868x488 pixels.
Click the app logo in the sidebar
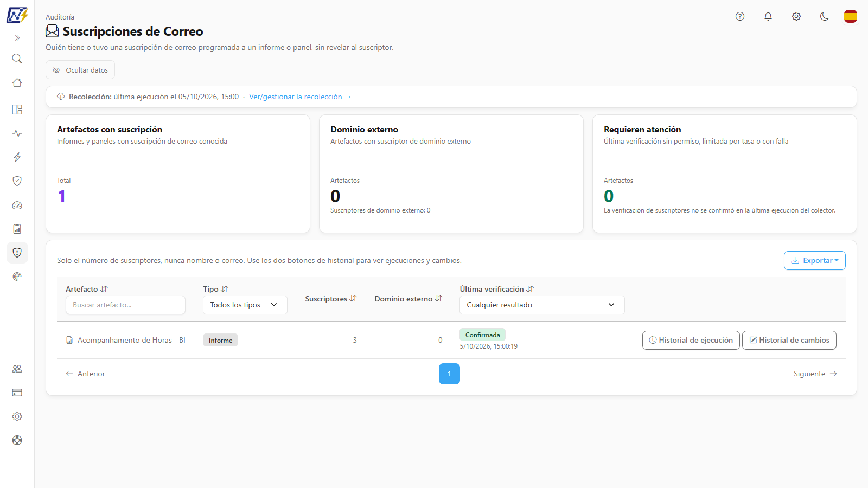(17, 15)
